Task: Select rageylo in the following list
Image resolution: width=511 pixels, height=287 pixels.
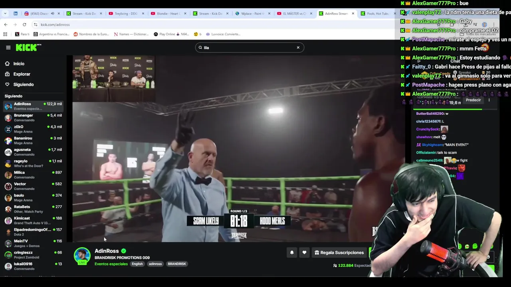Action: (x=34, y=163)
